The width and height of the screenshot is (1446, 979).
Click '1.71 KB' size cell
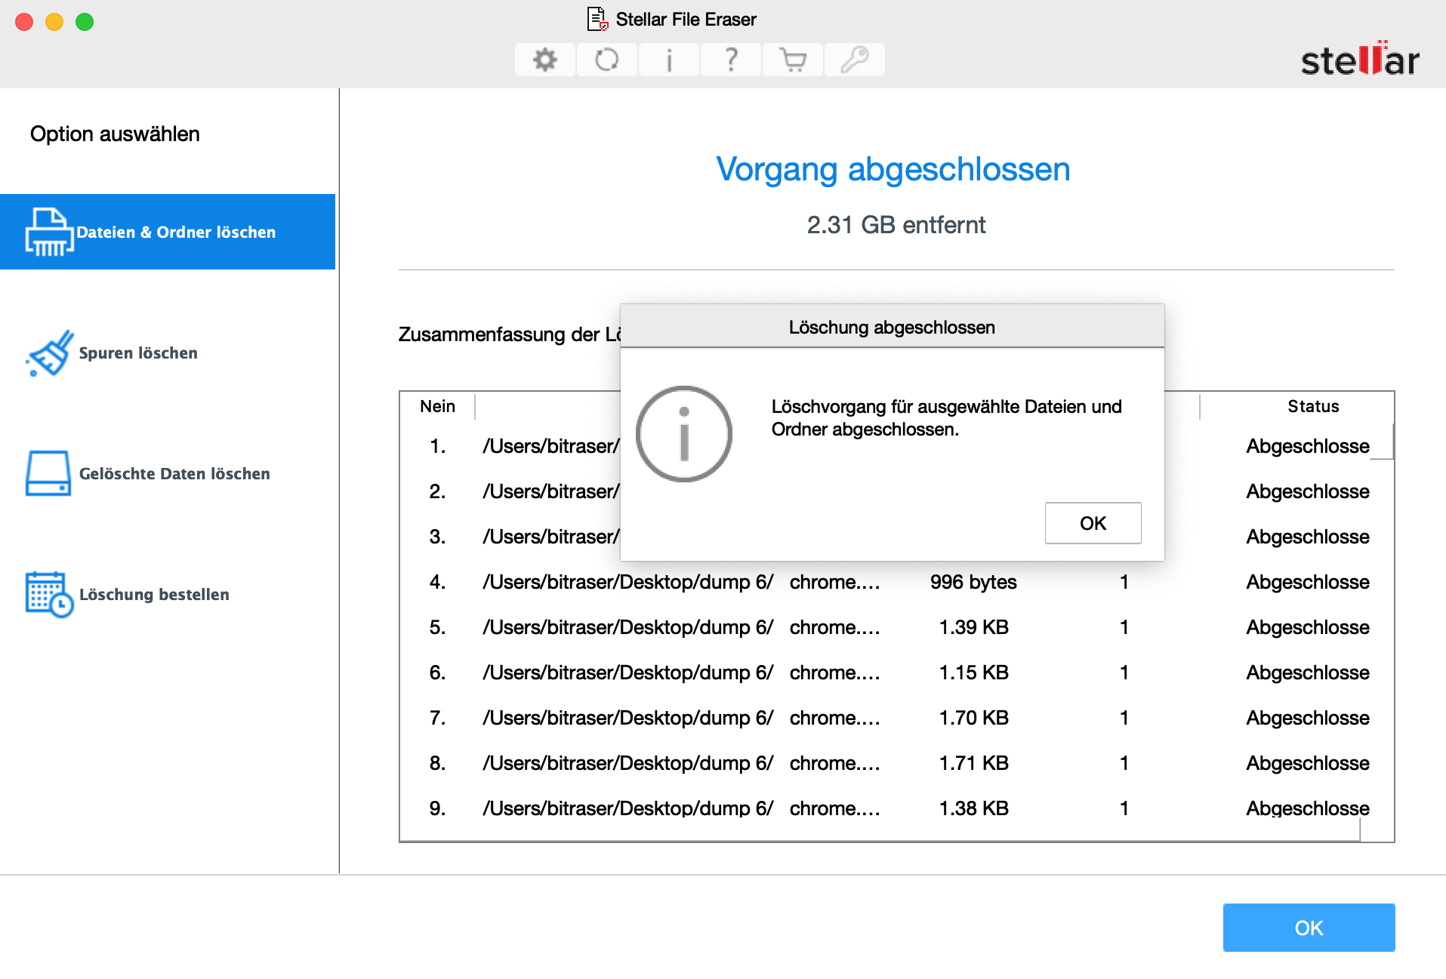[973, 763]
